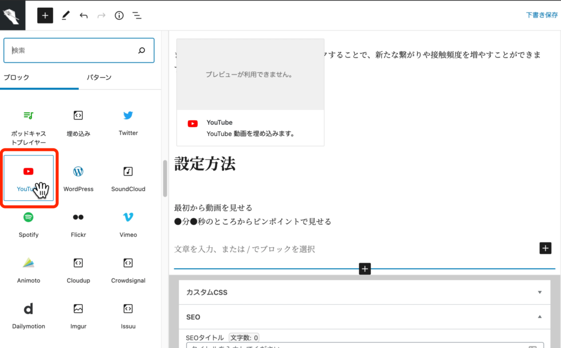Collapse the SEO panel header
The image size is (561, 348).
(x=364, y=317)
